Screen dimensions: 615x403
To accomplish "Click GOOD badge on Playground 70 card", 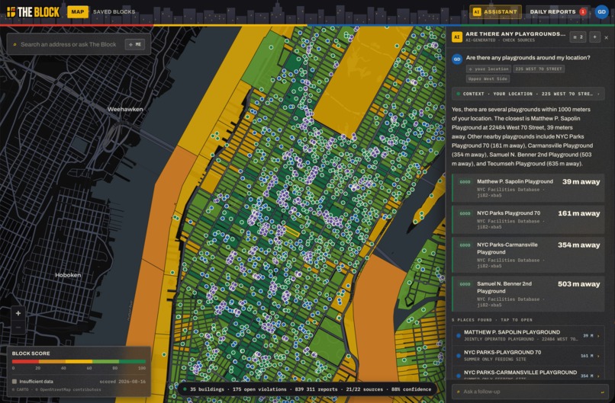I will [465, 214].
